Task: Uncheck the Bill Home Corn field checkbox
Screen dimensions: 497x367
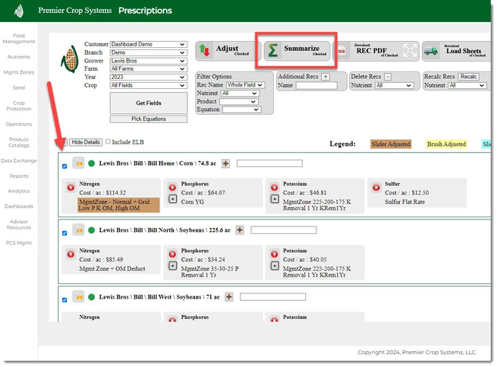Action: tap(64, 166)
